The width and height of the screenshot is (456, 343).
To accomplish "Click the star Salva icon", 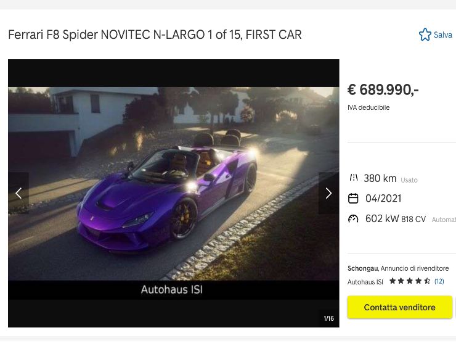I will click(x=425, y=35).
